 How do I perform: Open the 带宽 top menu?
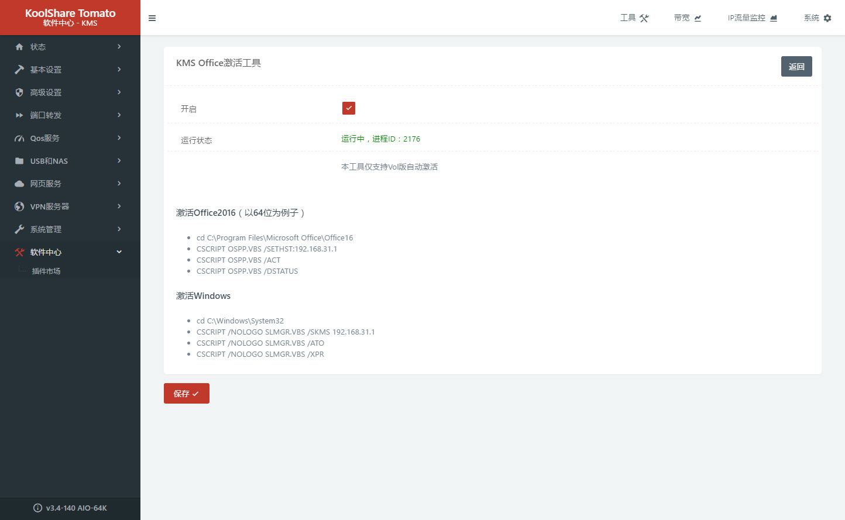687,18
